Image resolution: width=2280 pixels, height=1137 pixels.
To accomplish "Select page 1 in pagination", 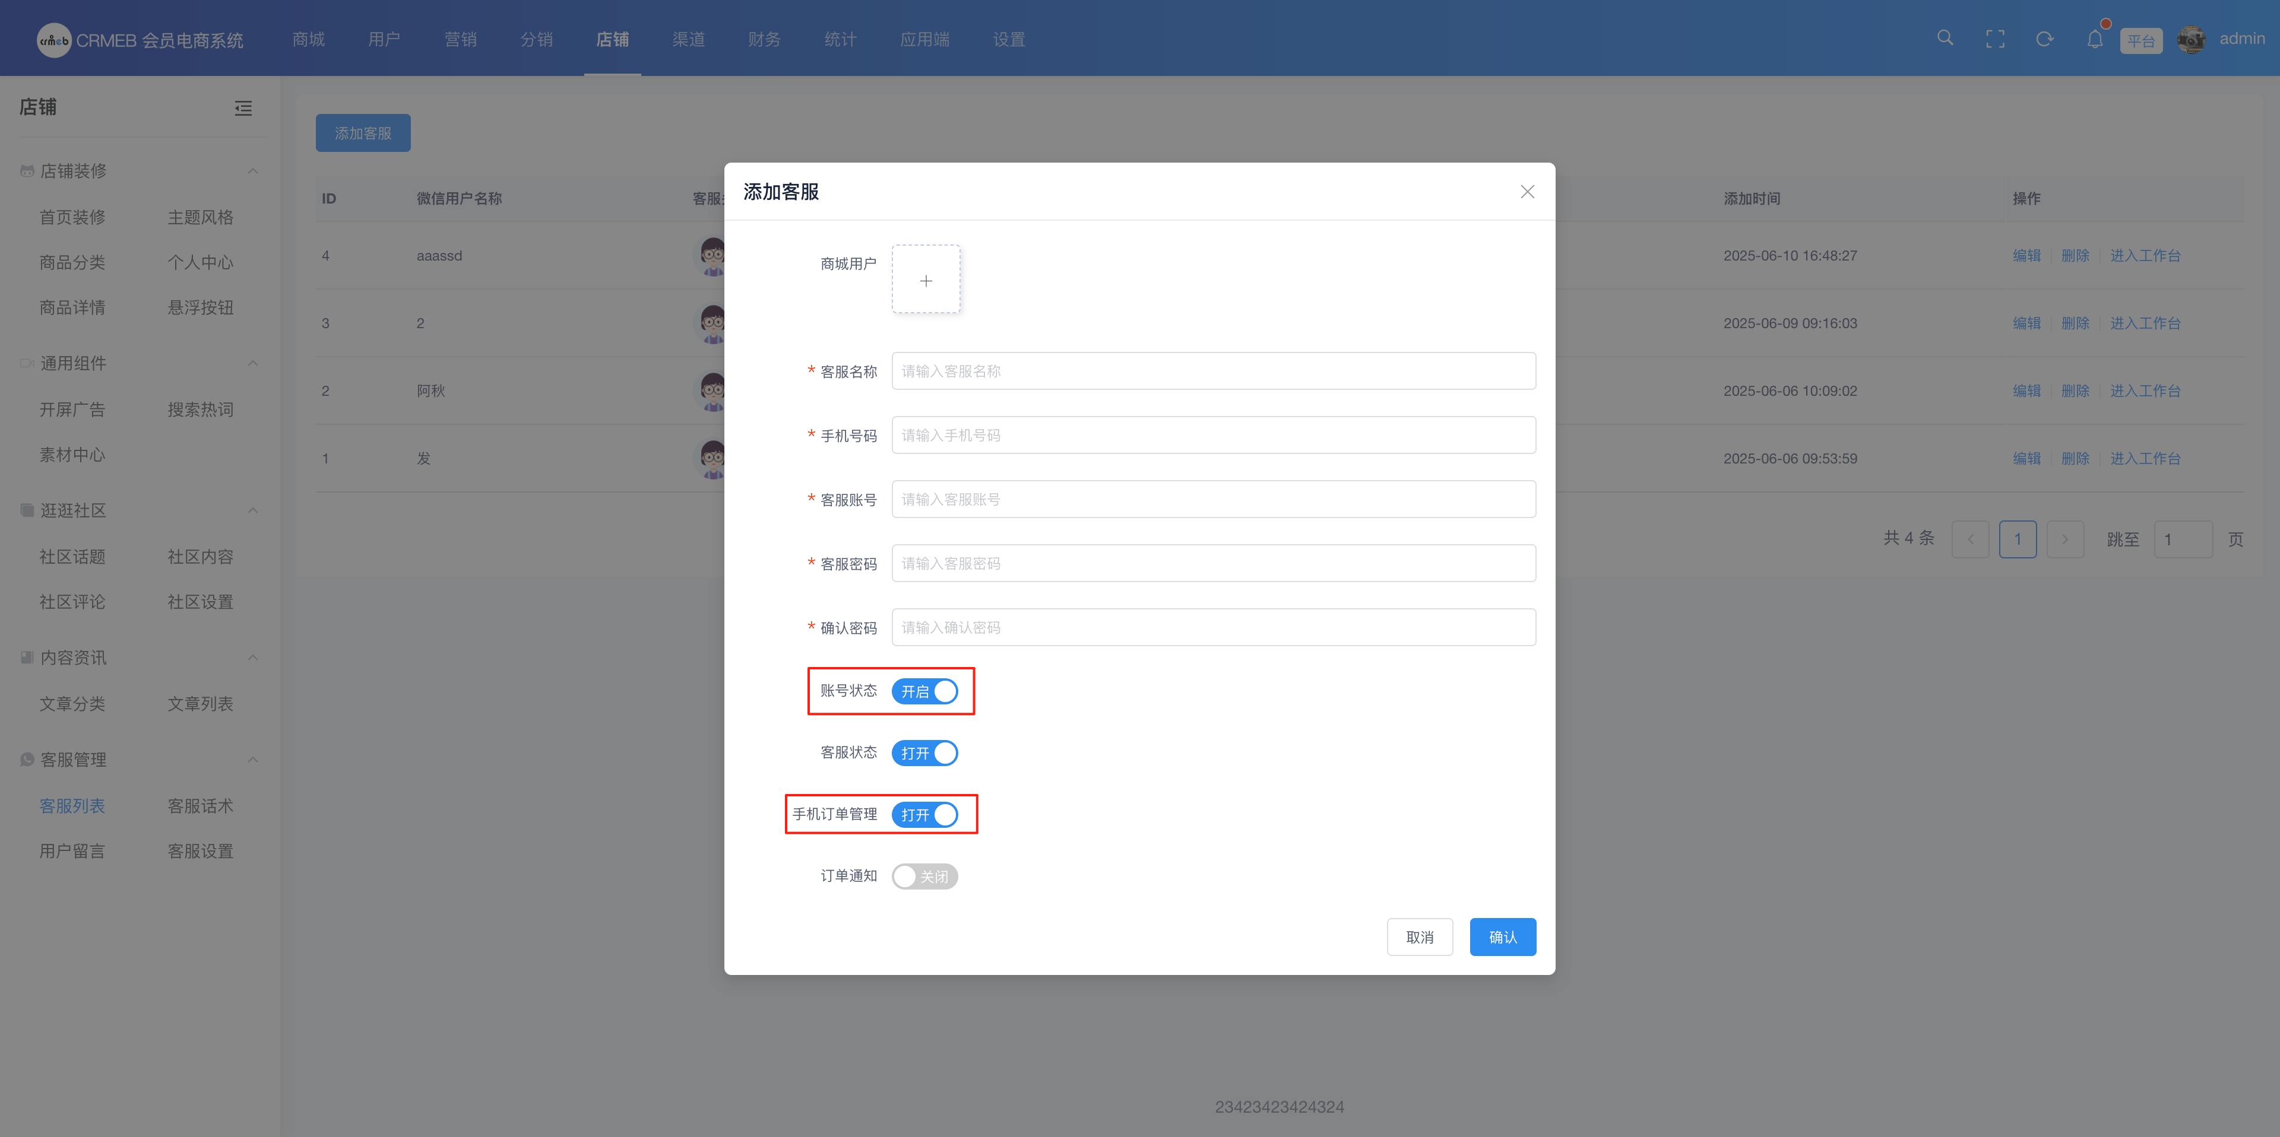I will (x=2018, y=539).
